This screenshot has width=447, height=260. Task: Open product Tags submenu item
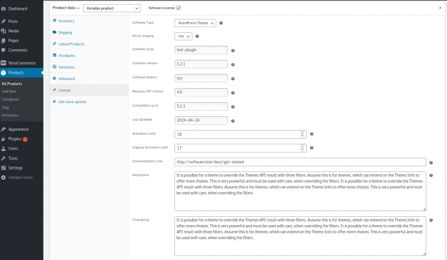[5, 107]
